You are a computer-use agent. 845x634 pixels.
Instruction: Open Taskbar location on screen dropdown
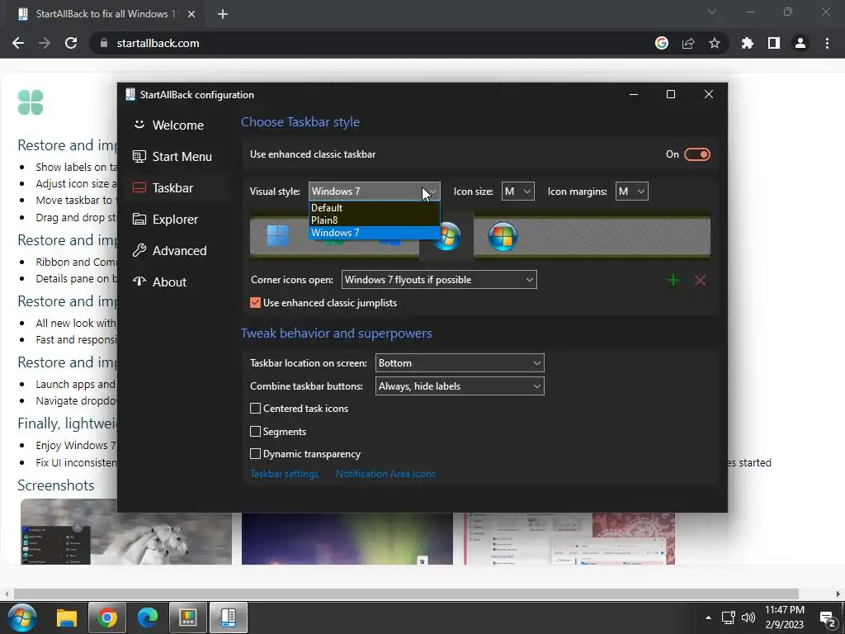pos(460,363)
